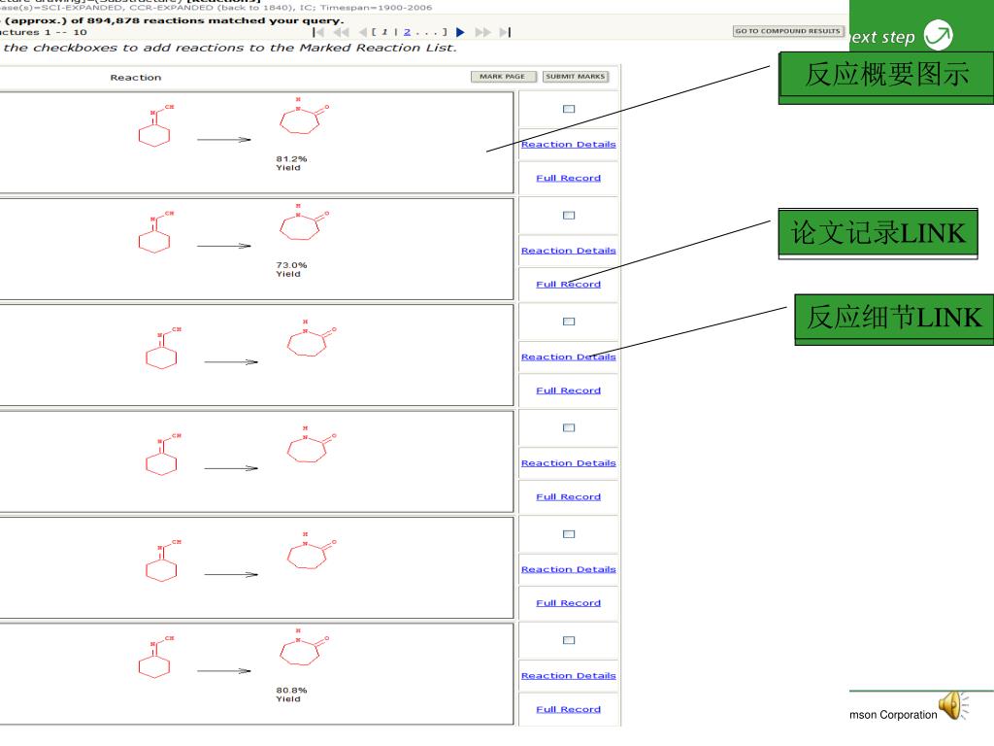Click the double-right fast-forward pagination arrow
Screen dimensions: 994x746
(x=482, y=32)
